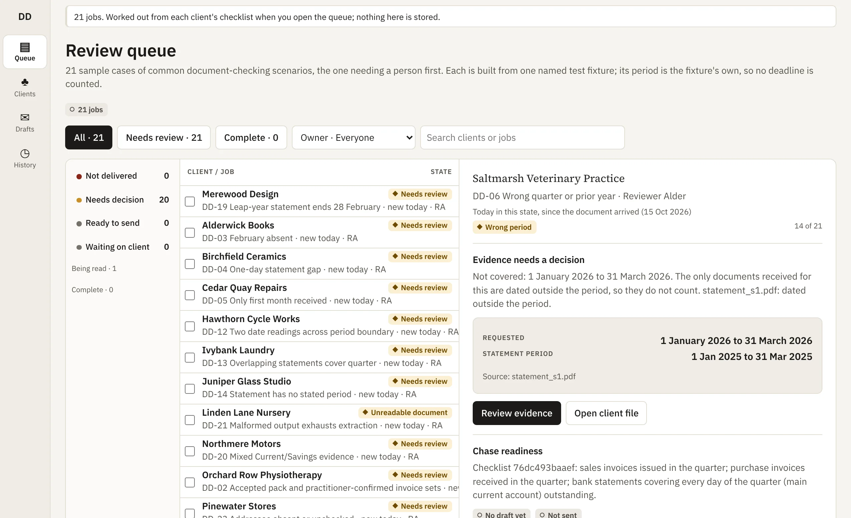Select the Needs review · 21 tab
Screen dimensions: 851x518
tap(164, 137)
